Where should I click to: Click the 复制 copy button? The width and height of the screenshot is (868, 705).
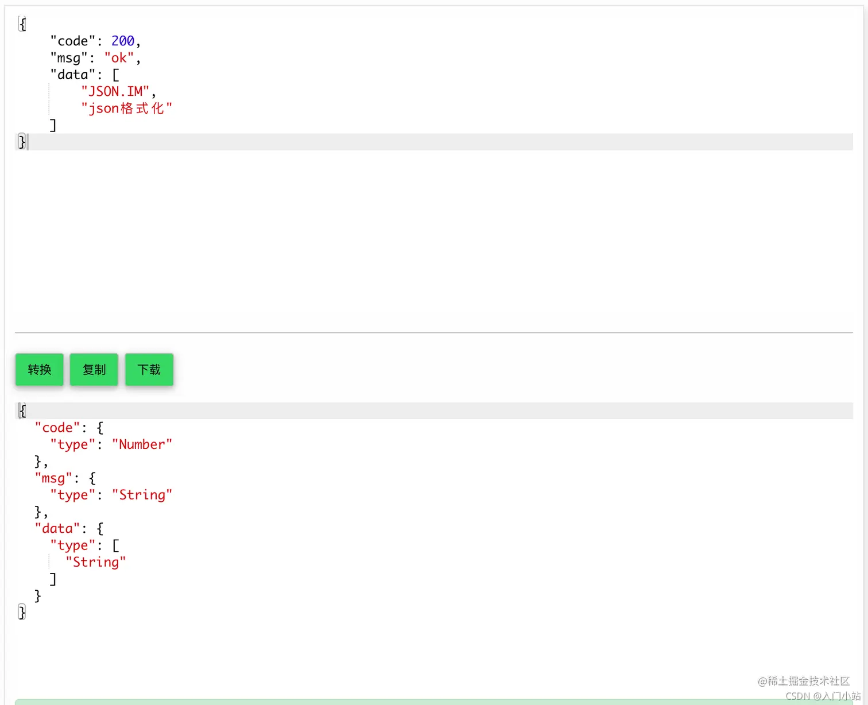94,369
